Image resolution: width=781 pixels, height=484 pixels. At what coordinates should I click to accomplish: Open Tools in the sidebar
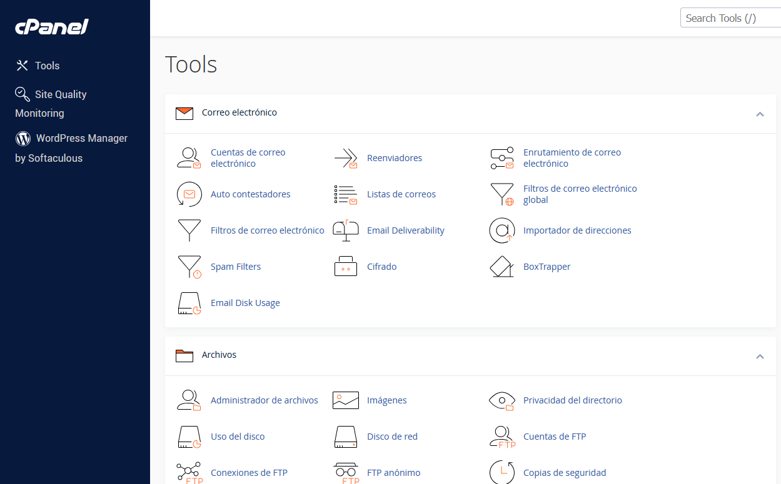tap(47, 66)
